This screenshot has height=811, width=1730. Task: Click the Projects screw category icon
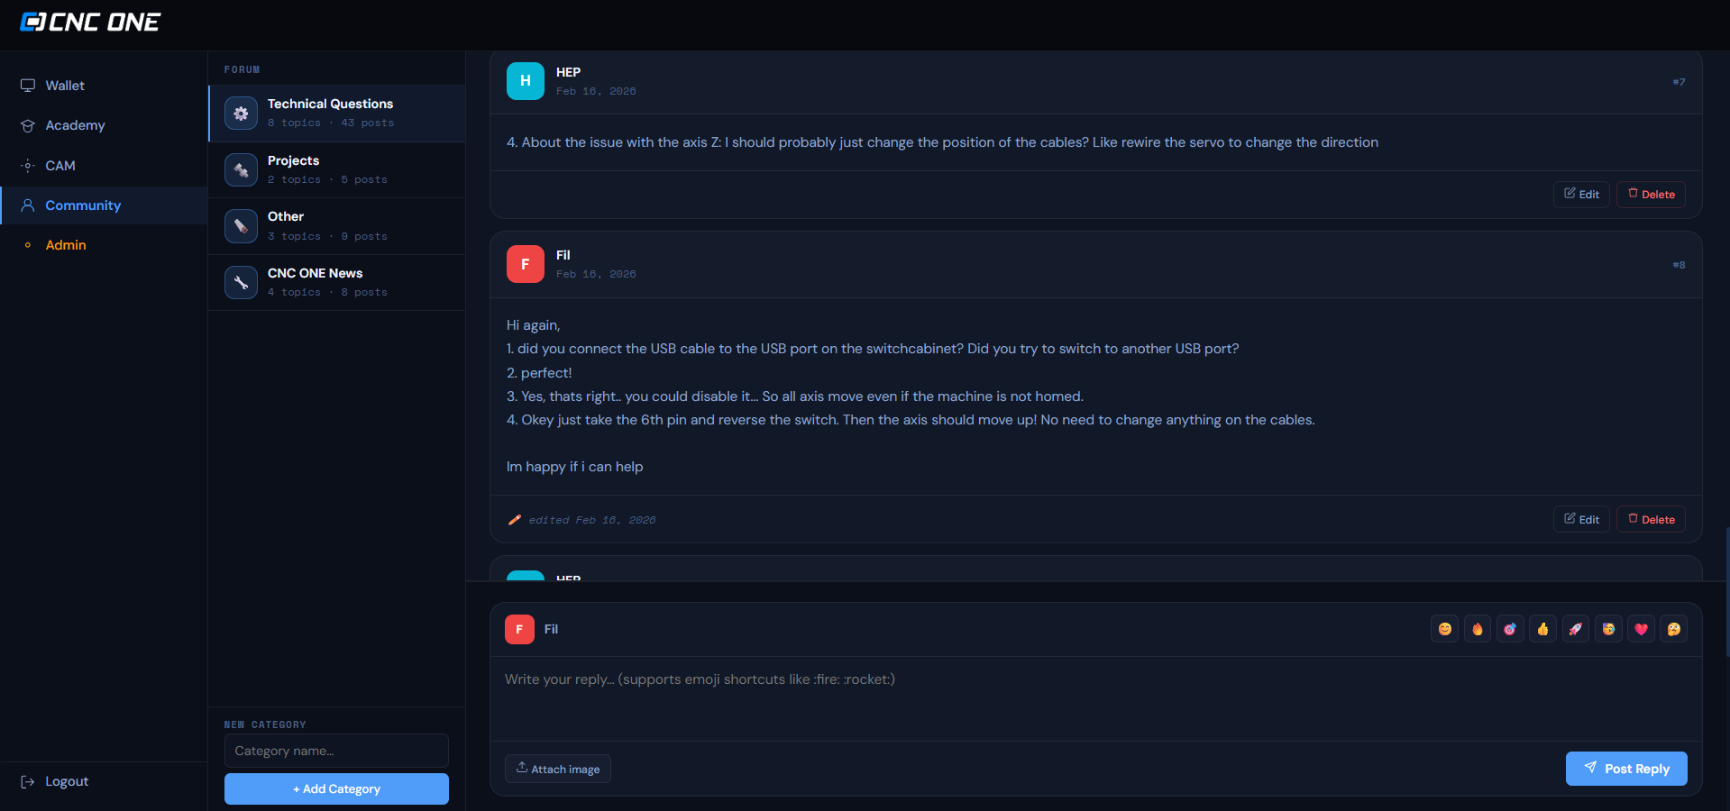coord(241,169)
